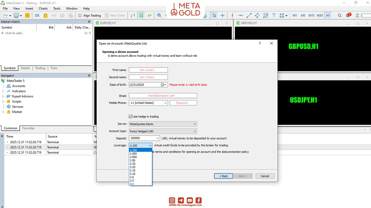Viewport: 371px width, 208px height.
Task: Click the Cancel button
Action: [x=265, y=176]
